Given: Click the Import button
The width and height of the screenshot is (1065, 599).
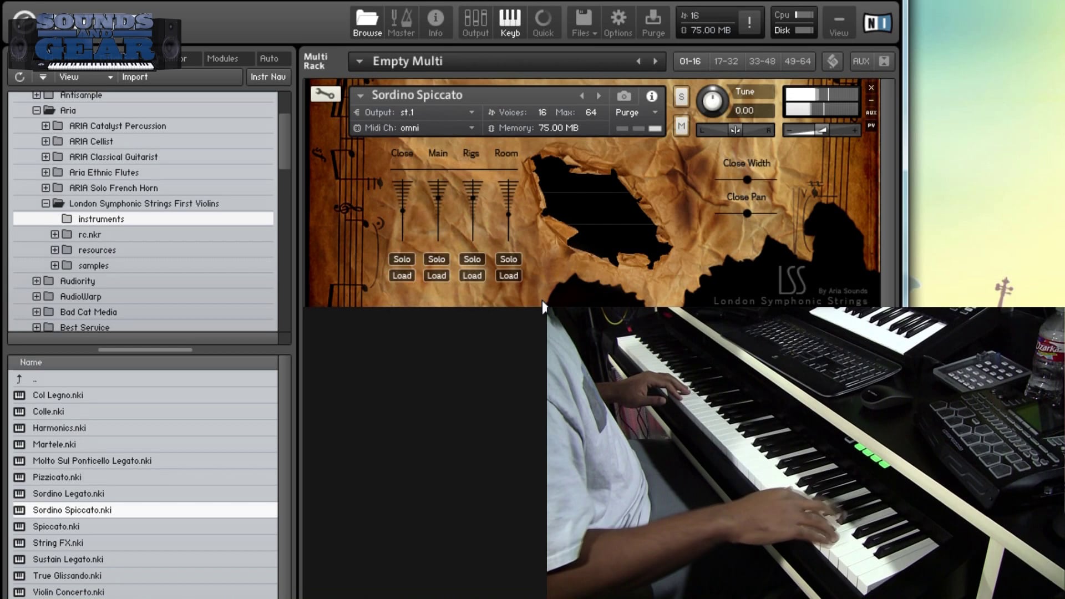Looking at the screenshot, I should [x=135, y=77].
